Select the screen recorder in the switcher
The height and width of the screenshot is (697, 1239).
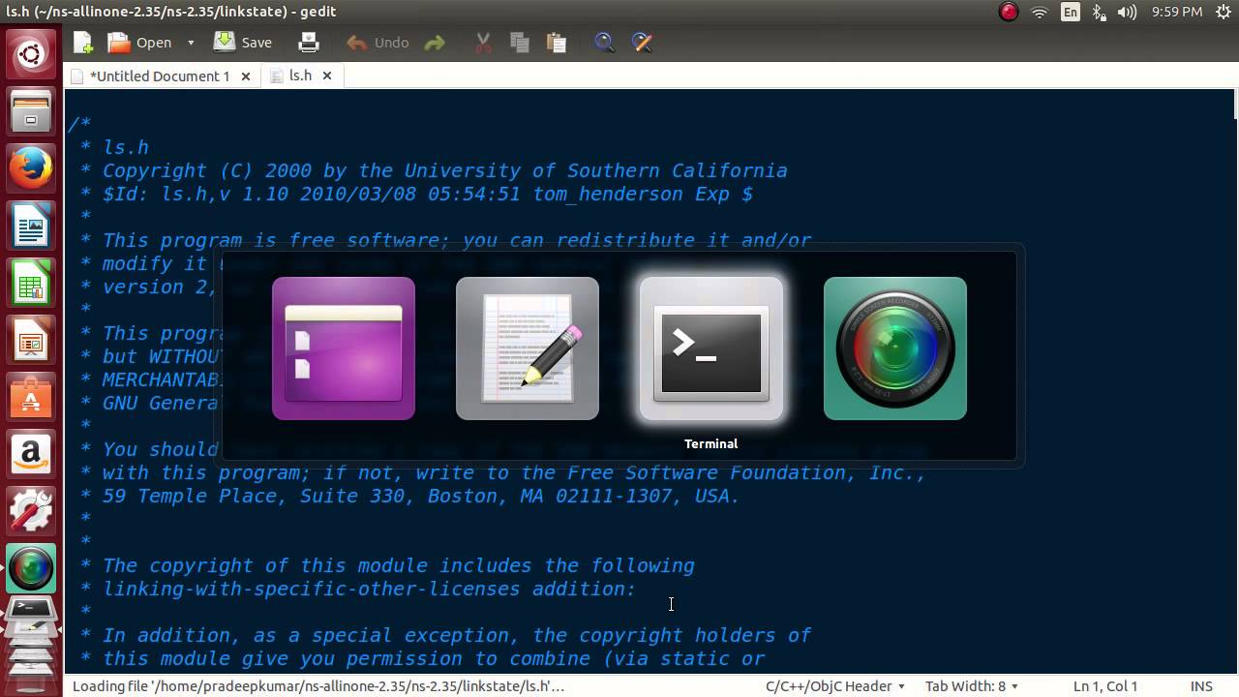click(x=895, y=348)
